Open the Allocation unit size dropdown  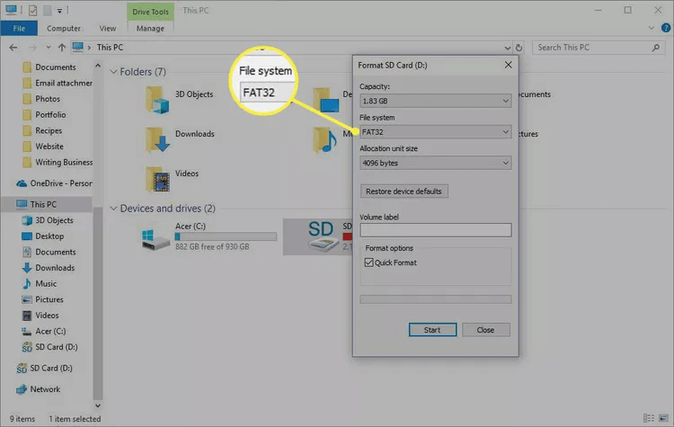pyautogui.click(x=435, y=163)
